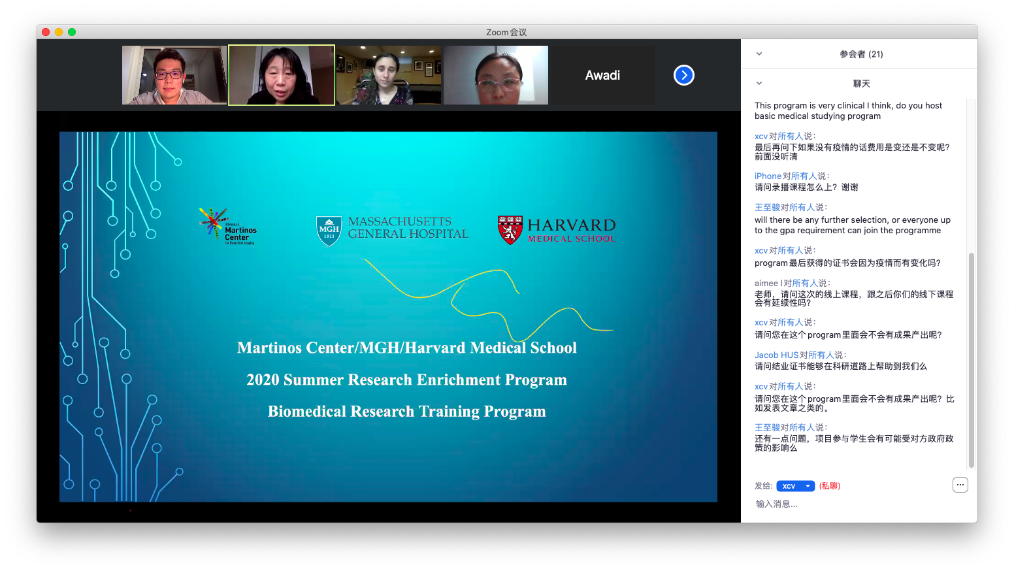Click the Massachusetts General Hospital shield logo
Screen dimensions: 1014x571
click(x=329, y=231)
